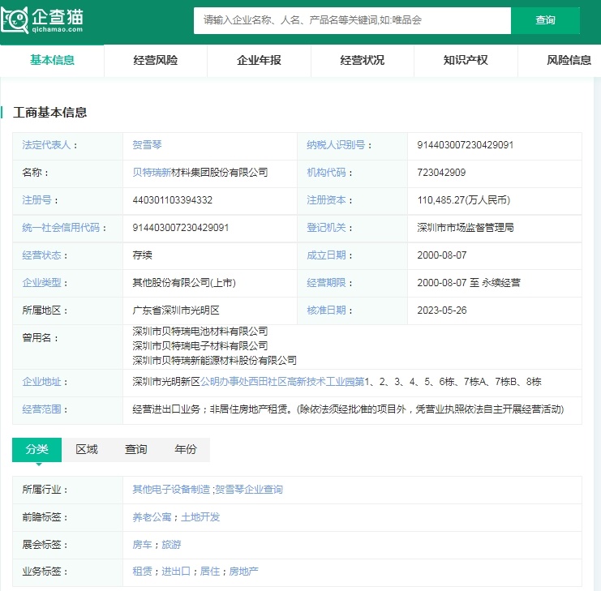Click legal representative link 贺雪琴
This screenshot has height=591, width=601.
[x=147, y=145]
